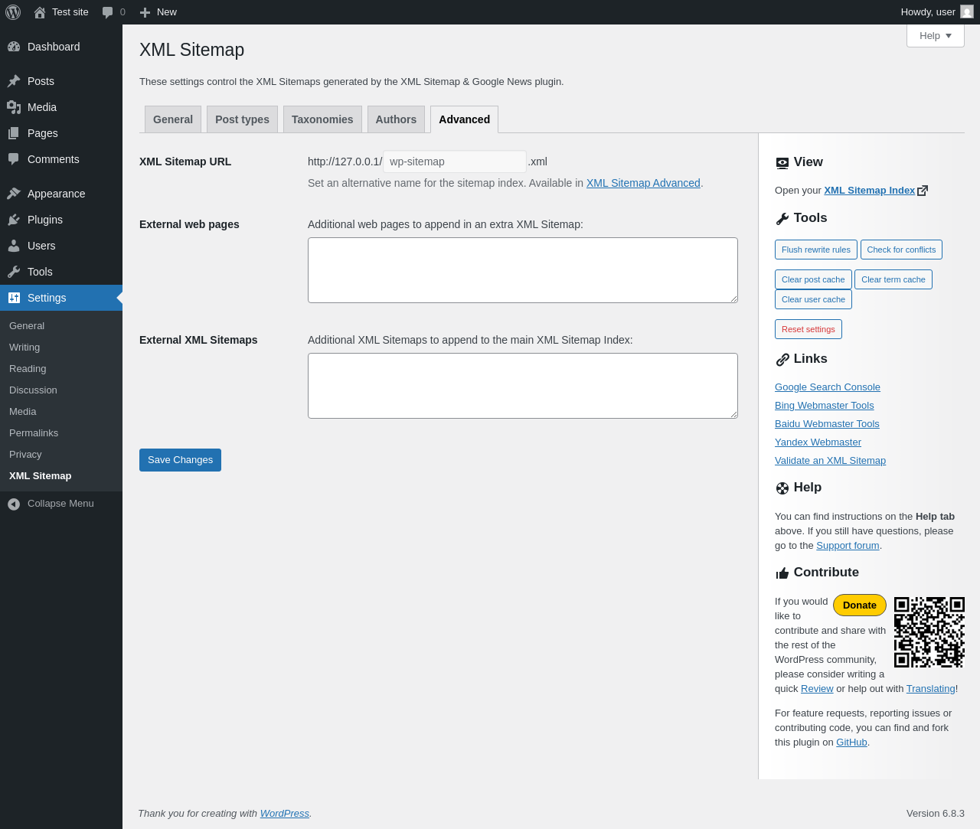Open Media library icon in sidebar

click(14, 107)
